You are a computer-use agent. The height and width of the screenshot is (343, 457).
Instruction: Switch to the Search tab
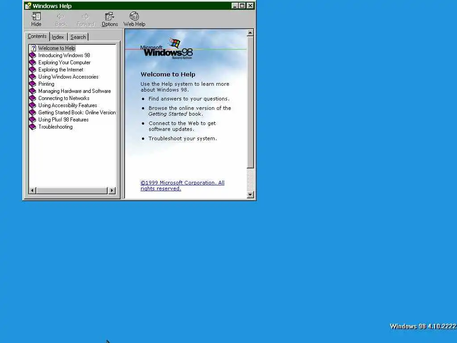coord(78,37)
